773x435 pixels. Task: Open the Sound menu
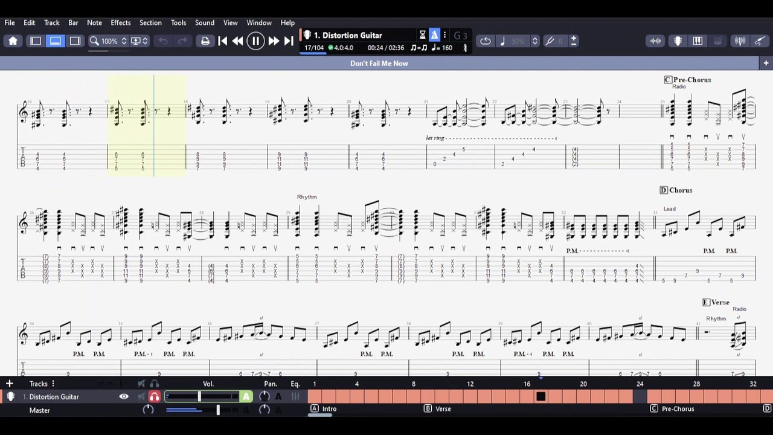(205, 23)
